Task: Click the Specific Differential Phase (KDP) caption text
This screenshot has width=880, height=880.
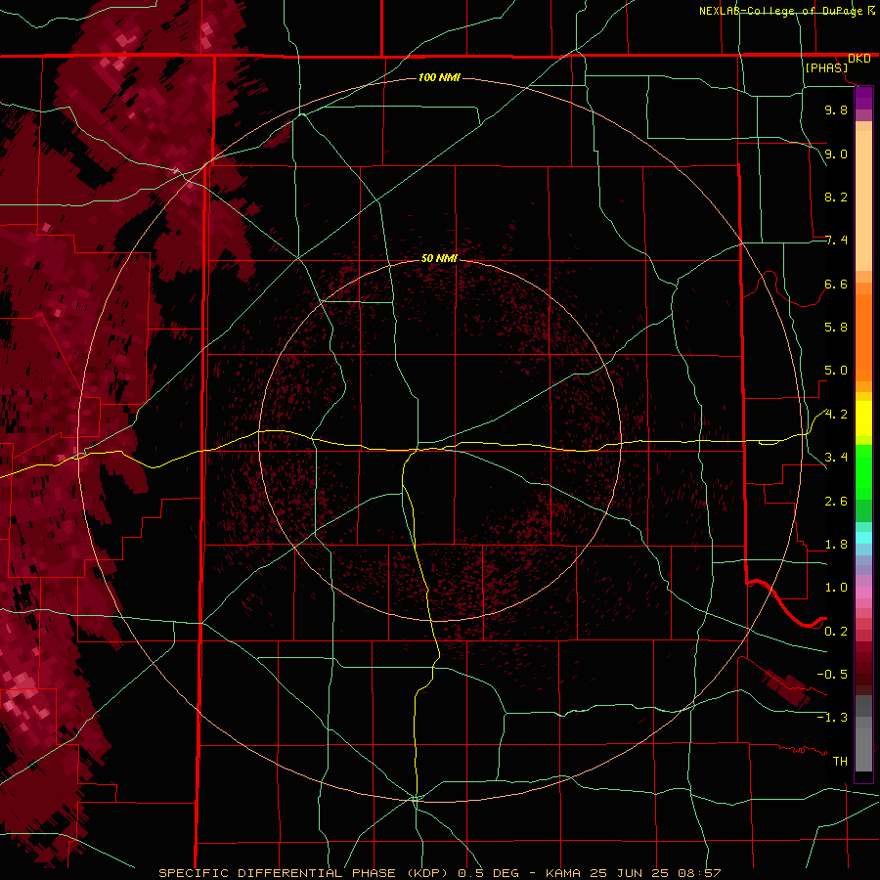Action: pos(302,873)
